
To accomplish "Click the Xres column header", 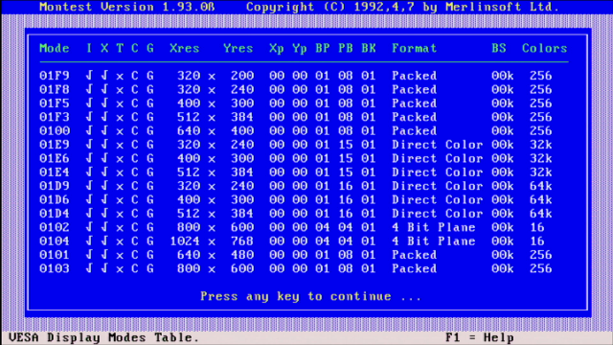I will pyautogui.click(x=185, y=48).
